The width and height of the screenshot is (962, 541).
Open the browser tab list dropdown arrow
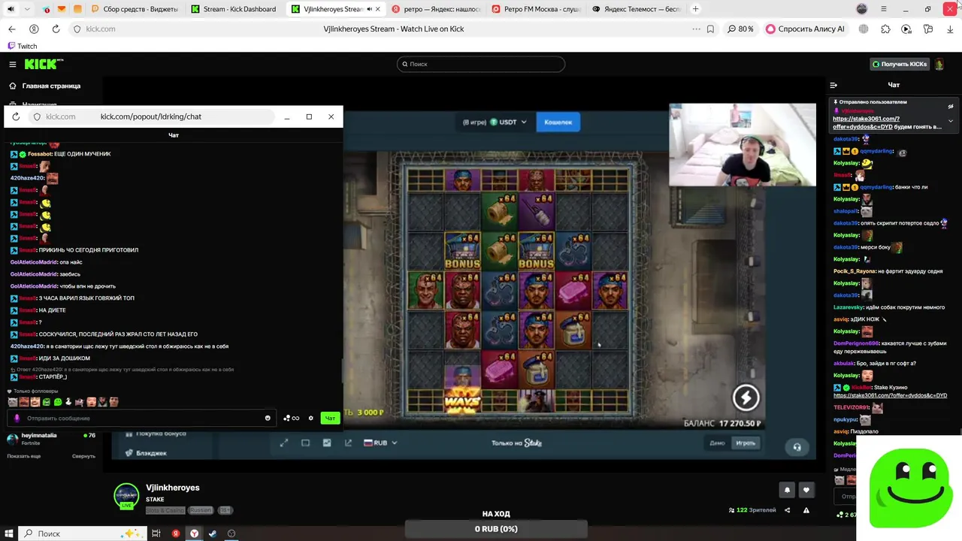pos(27,9)
